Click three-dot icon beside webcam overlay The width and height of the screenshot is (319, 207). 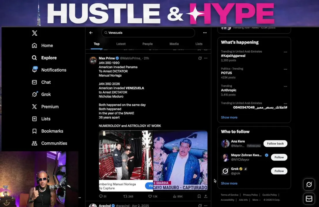[80, 198]
